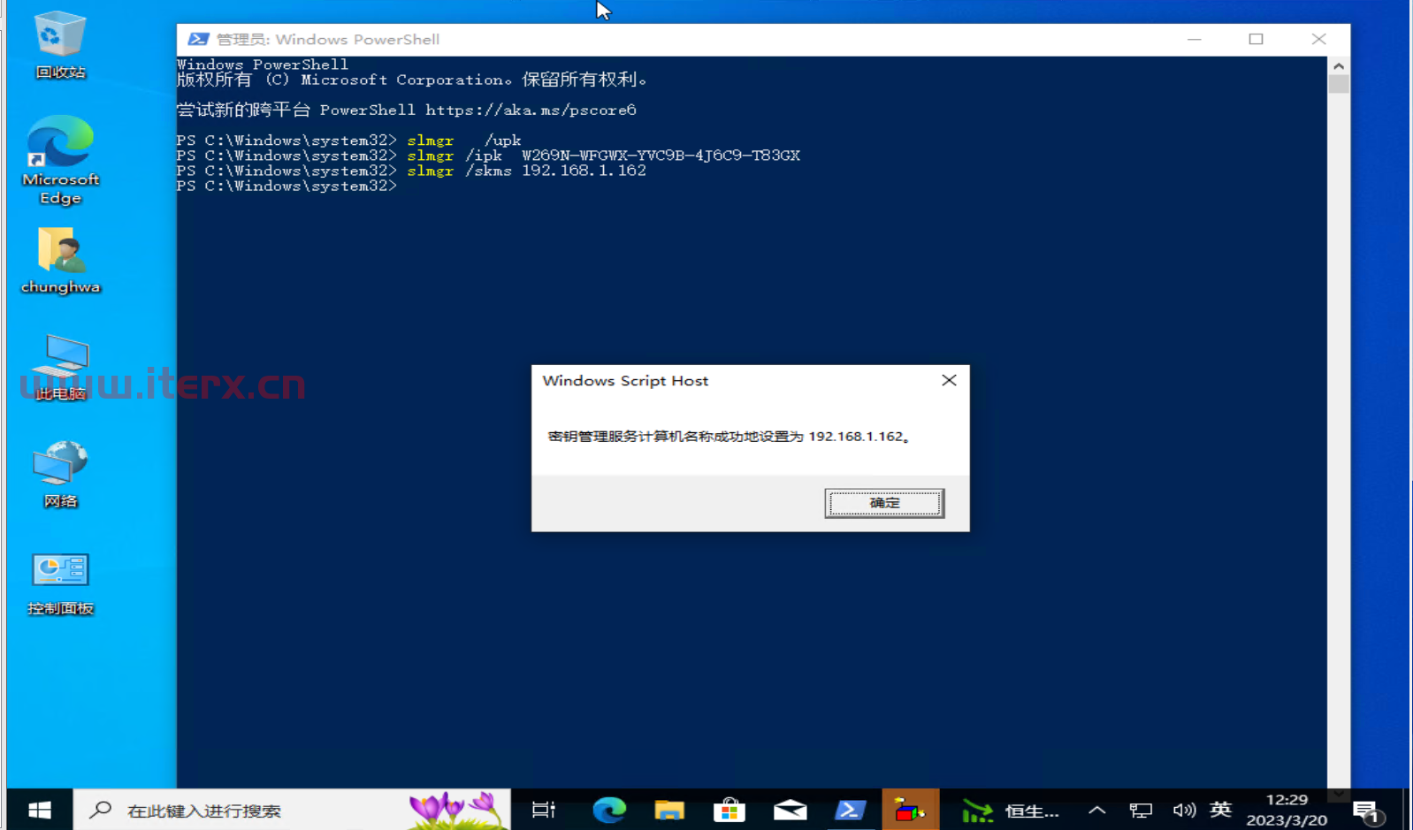Open the Mail app from the taskbar
The image size is (1413, 830).
coord(790,810)
